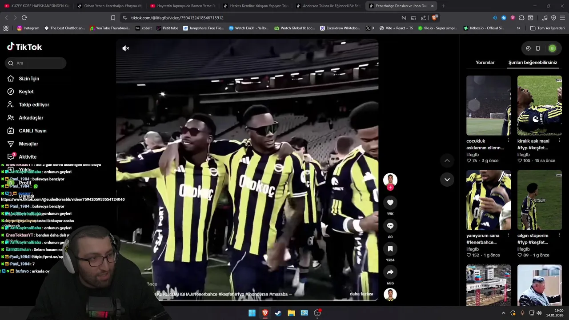
Task: Go back in browser history
Action: (x=6, y=18)
